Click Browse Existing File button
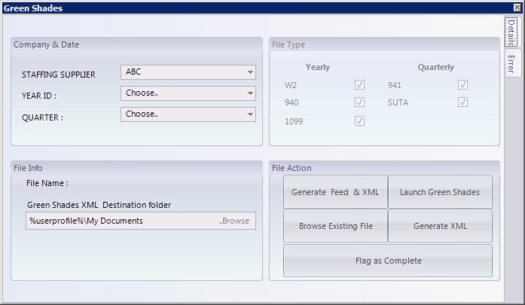The width and height of the screenshot is (525, 305). 335,226
